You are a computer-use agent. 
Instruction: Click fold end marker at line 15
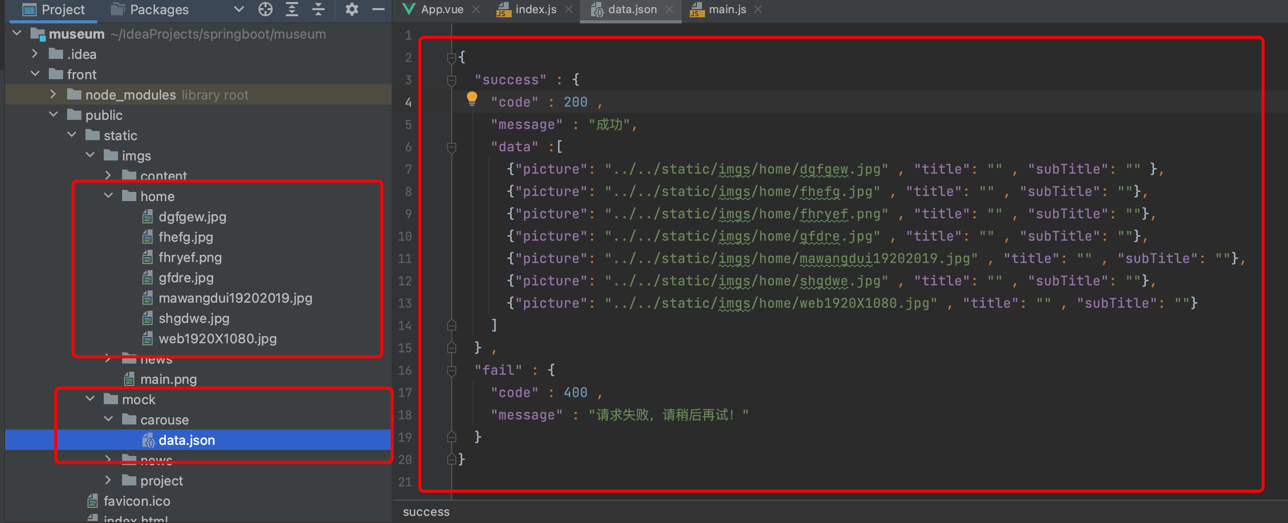coord(451,347)
